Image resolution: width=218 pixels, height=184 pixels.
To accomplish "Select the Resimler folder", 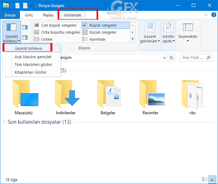I will [x=152, y=97].
